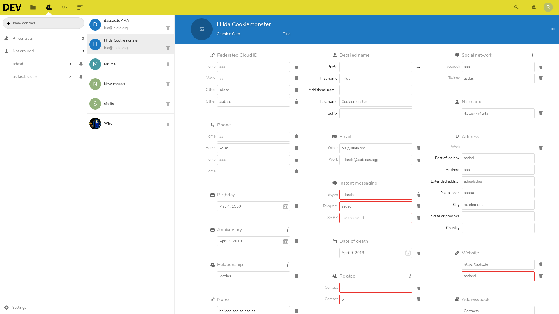The height and width of the screenshot is (314, 559).
Task: Select All contacts group
Action: click(43, 38)
